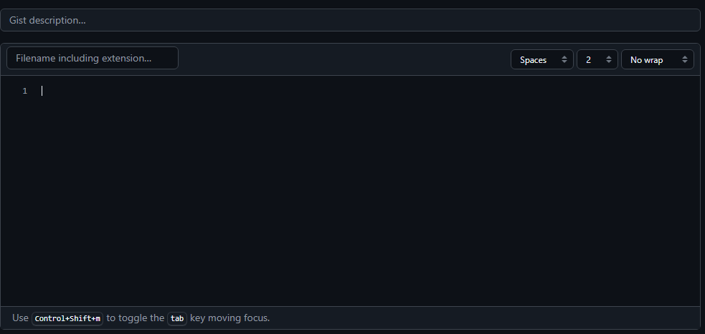Image resolution: width=705 pixels, height=334 pixels.
Task: Click the Control+Shift+m shortcut badge
Action: 67,319
